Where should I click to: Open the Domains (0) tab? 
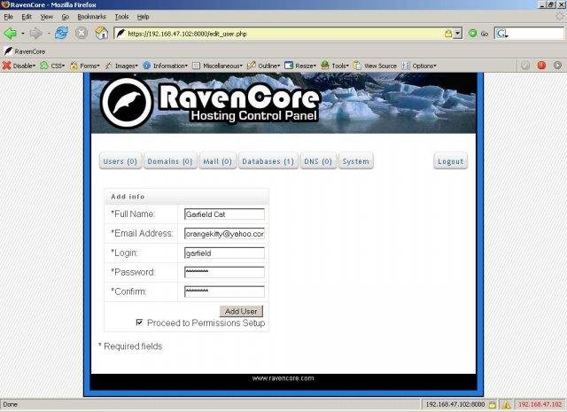coord(170,161)
